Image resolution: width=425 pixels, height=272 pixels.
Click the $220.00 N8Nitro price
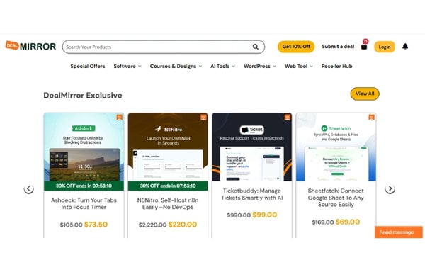click(x=183, y=225)
